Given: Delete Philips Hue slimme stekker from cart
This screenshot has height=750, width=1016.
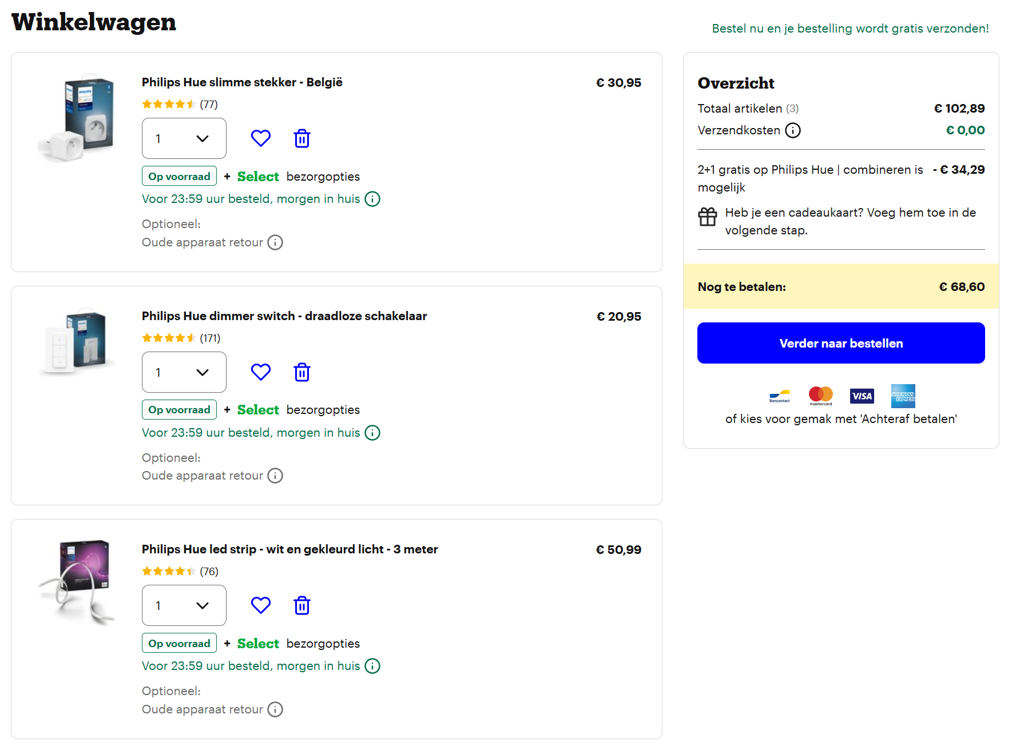Looking at the screenshot, I should point(301,138).
